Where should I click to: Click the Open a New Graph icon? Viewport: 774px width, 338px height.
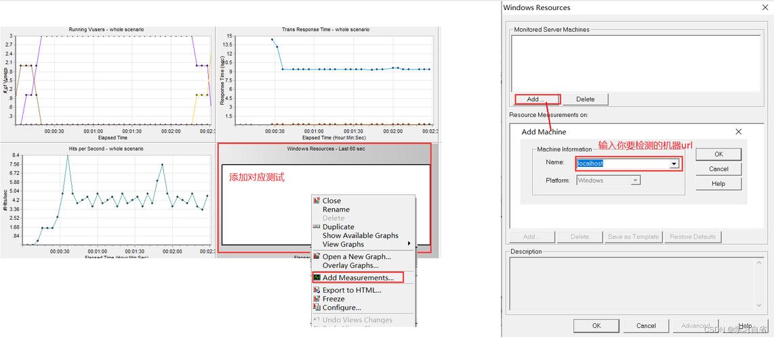(317, 257)
